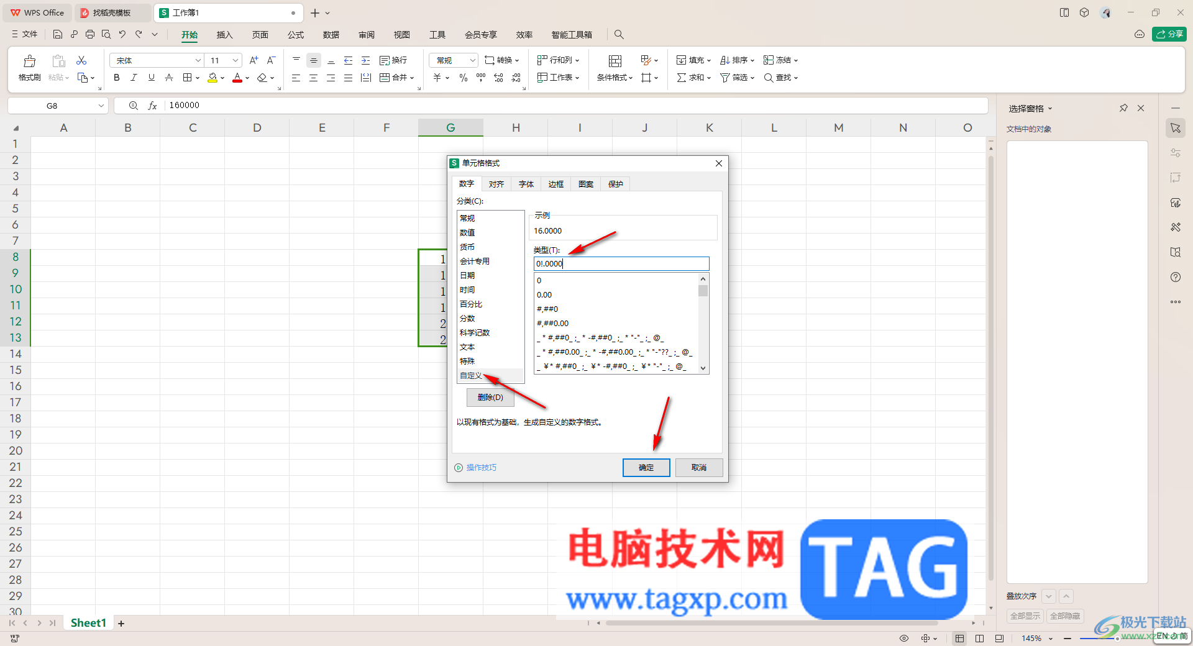Toggle italic formatting
The height and width of the screenshot is (646, 1193).
click(x=134, y=78)
